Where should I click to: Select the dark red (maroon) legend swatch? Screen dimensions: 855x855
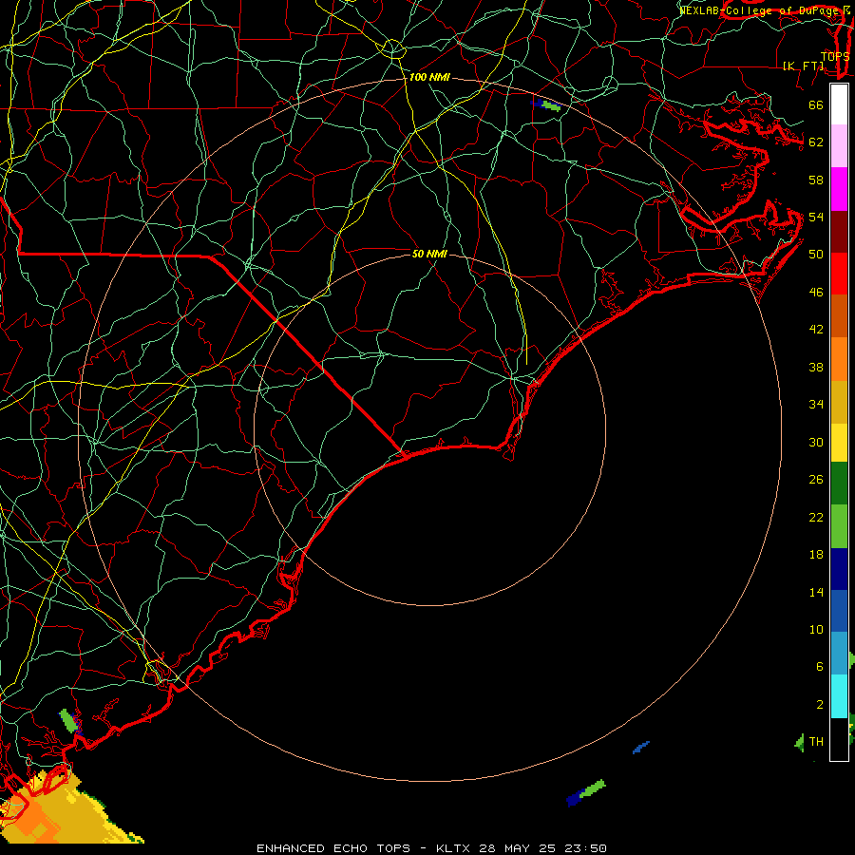pos(839,231)
